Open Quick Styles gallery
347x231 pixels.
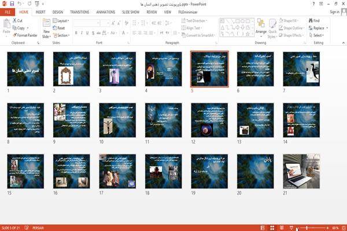272,29
